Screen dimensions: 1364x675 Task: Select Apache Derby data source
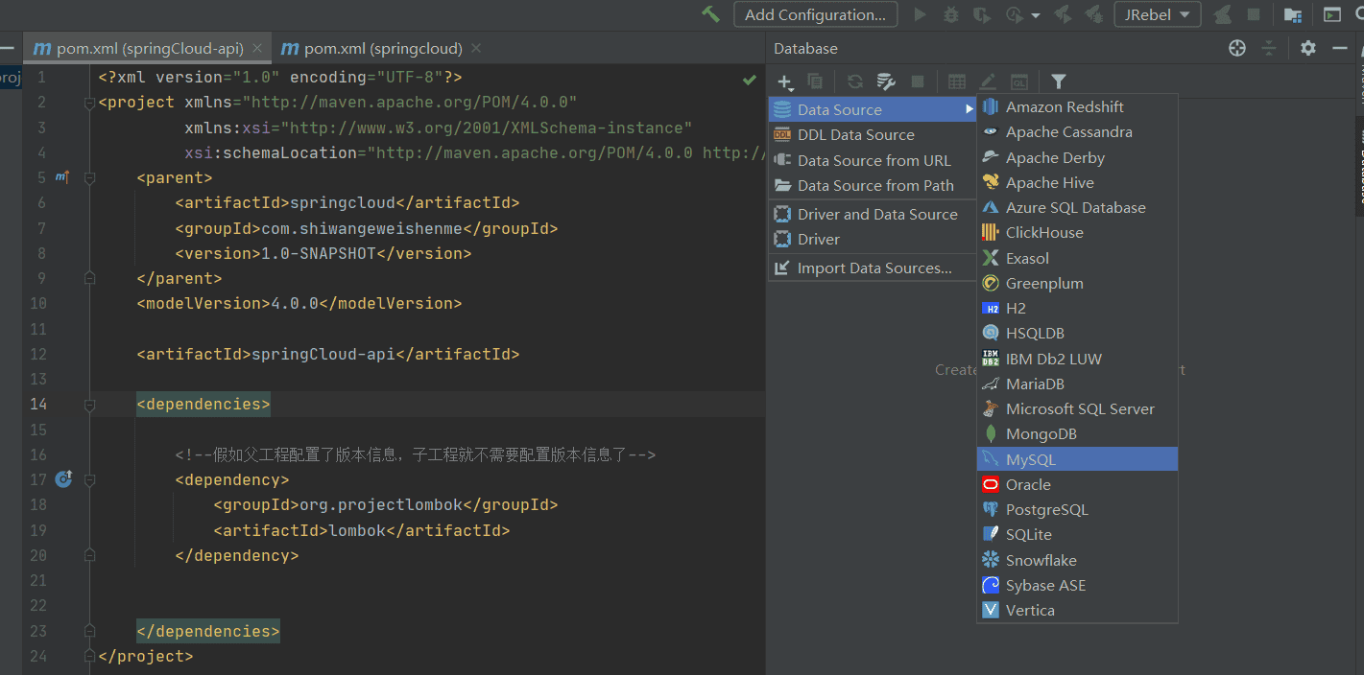coord(1077,157)
